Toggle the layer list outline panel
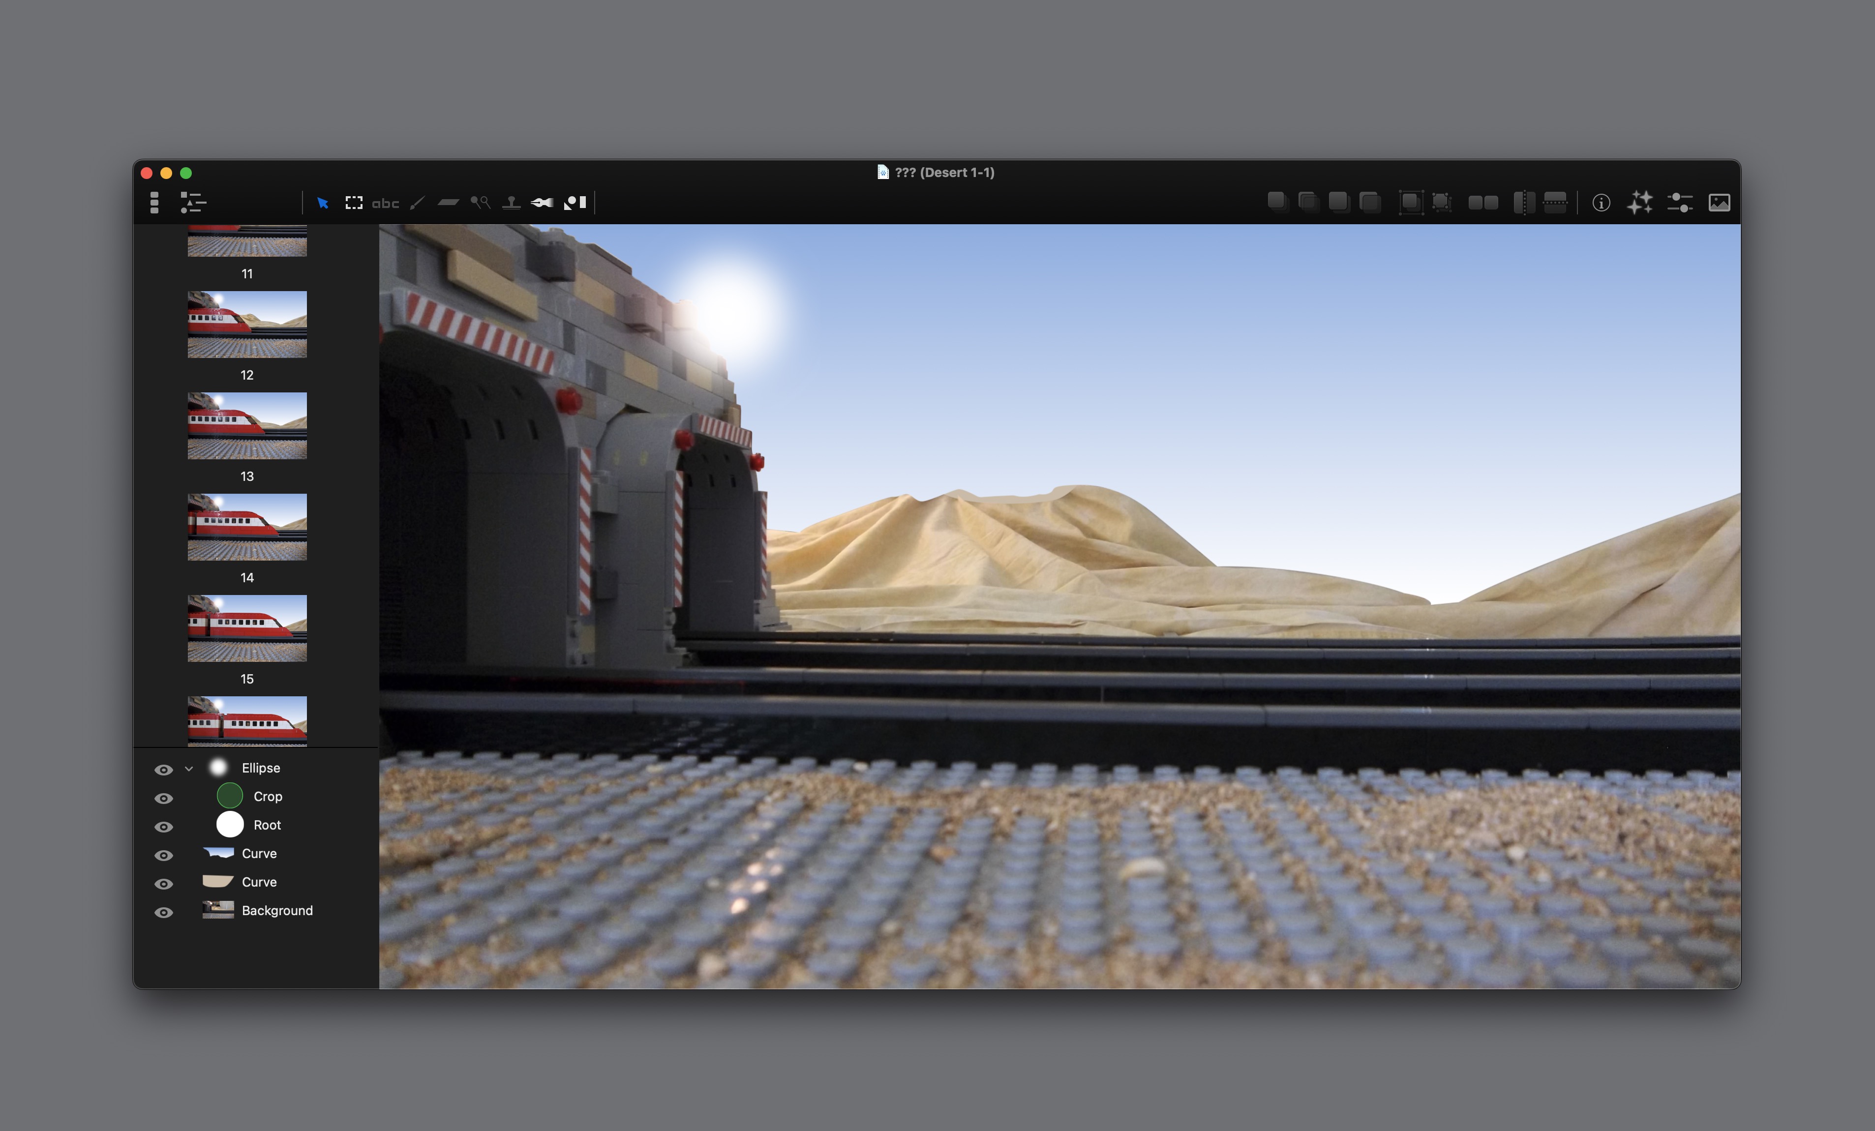The image size is (1875, 1131). (193, 203)
